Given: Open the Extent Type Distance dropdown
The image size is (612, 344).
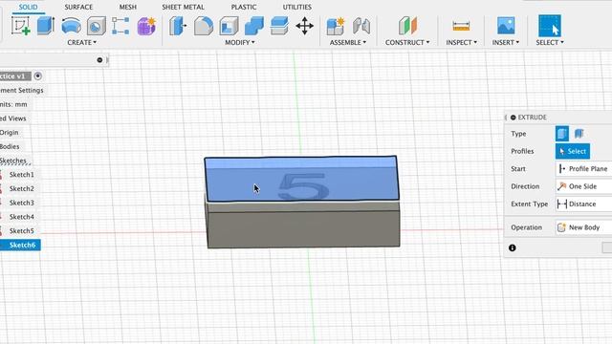Looking at the screenshot, I should pyautogui.click(x=583, y=204).
